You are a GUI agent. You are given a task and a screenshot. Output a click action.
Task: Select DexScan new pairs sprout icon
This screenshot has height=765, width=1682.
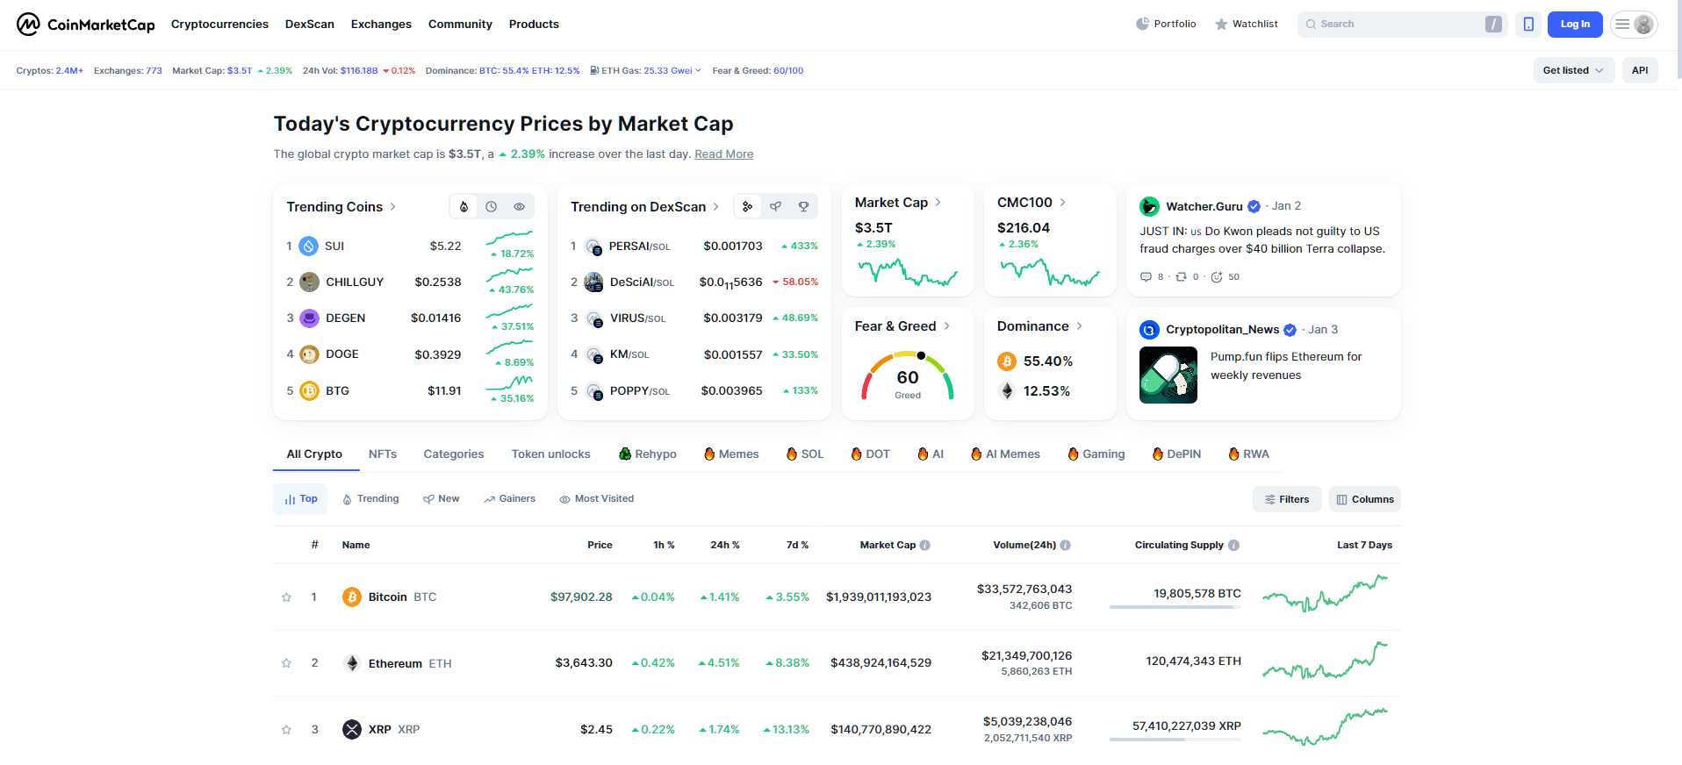[x=775, y=207]
